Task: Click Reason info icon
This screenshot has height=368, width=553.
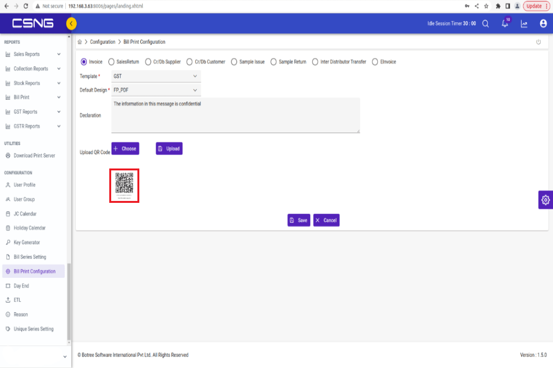Action: pyautogui.click(x=8, y=315)
